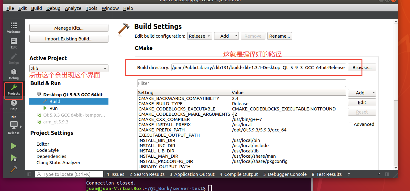Open the Debugger Console pane
The height and width of the screenshot is (191, 410).
[x=285, y=174]
